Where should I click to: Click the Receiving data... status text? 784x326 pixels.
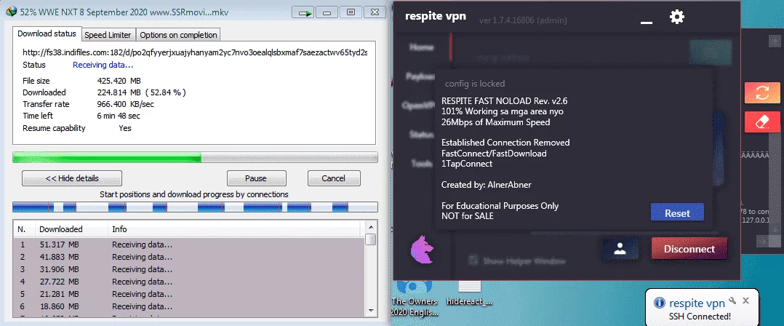pos(103,65)
